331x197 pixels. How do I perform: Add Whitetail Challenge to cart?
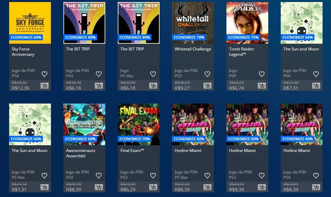208,86
